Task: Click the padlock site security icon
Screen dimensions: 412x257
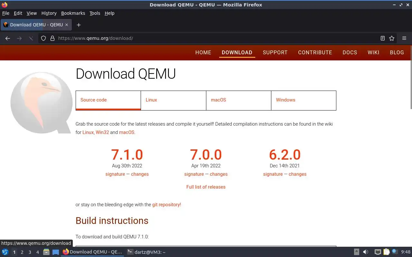Action: click(52, 38)
